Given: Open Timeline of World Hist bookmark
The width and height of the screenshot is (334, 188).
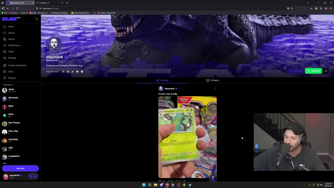Looking at the screenshot, I should pos(106,13).
